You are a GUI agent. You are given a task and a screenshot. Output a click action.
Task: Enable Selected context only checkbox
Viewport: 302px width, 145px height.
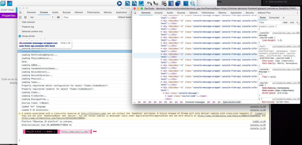(20, 31)
